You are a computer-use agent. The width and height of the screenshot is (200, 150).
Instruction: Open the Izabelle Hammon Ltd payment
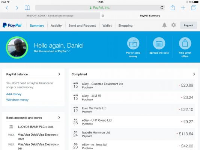pyautogui.click(x=133, y=134)
